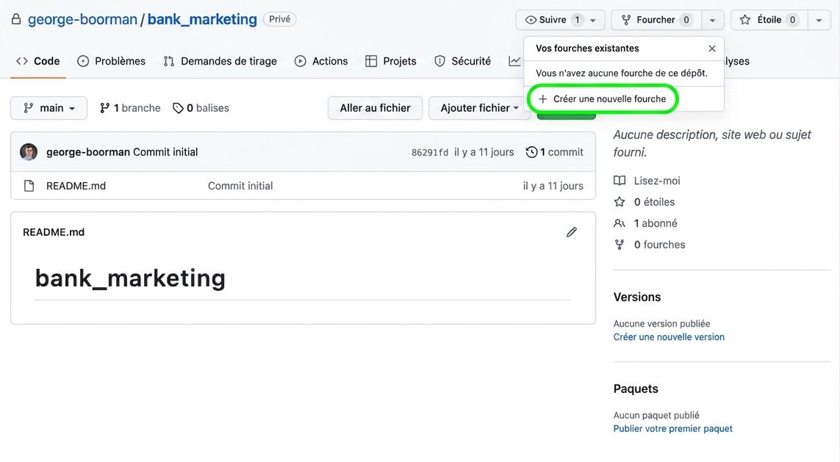Open the 0 étoiles link
840x462 pixels.
pyautogui.click(x=645, y=203)
